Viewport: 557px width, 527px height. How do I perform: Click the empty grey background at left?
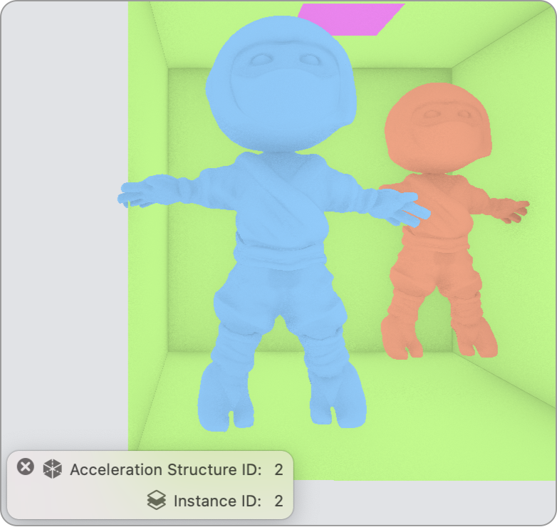pos(64,214)
